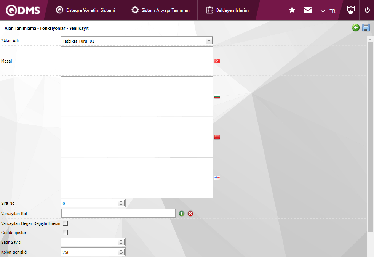Image resolution: width=374 pixels, height=257 pixels.
Task: Click red clear icon for Varsayılan Rol
Action: tap(190, 214)
